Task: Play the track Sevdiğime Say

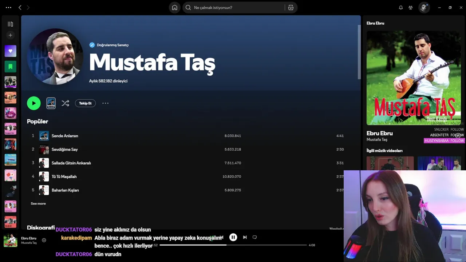Action: point(64,149)
